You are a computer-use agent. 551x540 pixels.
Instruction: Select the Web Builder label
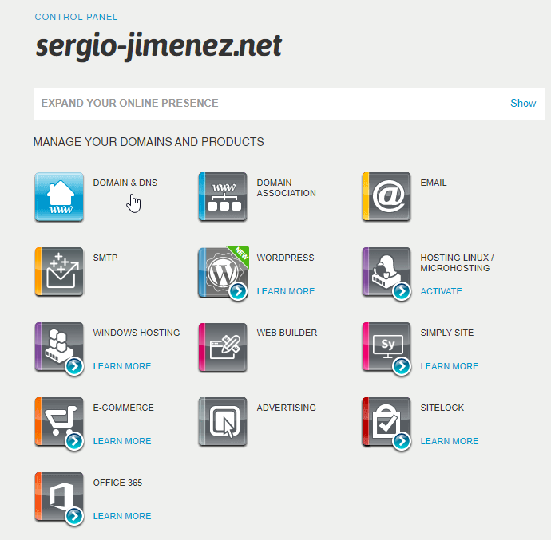pos(287,333)
